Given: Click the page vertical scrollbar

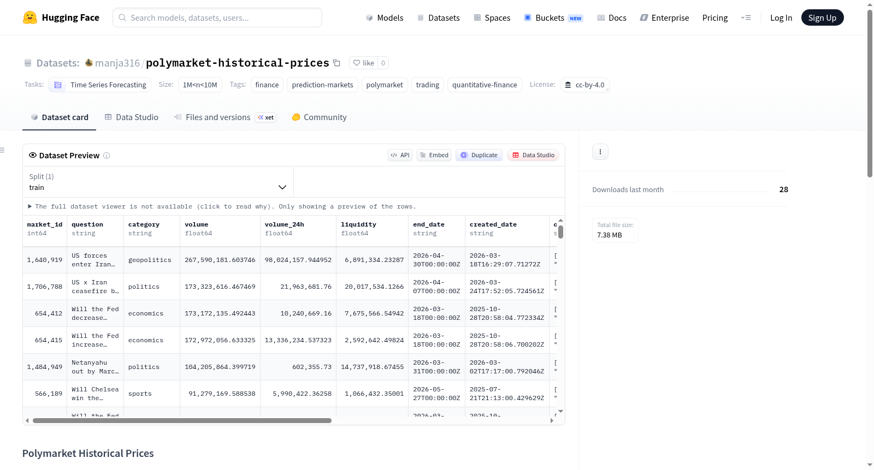Looking at the screenshot, I should [870, 93].
